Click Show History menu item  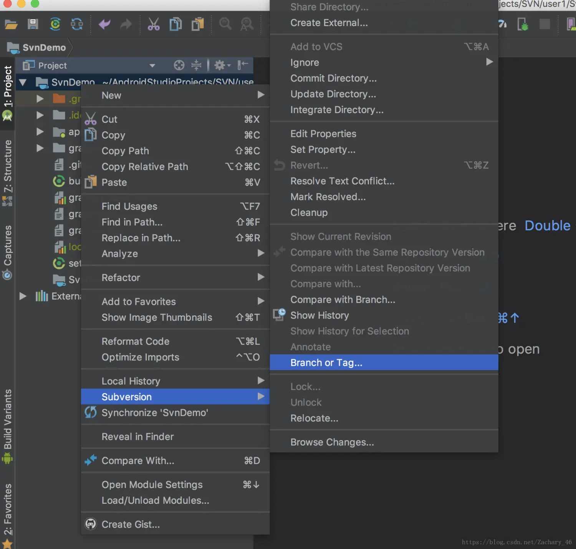coord(384,315)
